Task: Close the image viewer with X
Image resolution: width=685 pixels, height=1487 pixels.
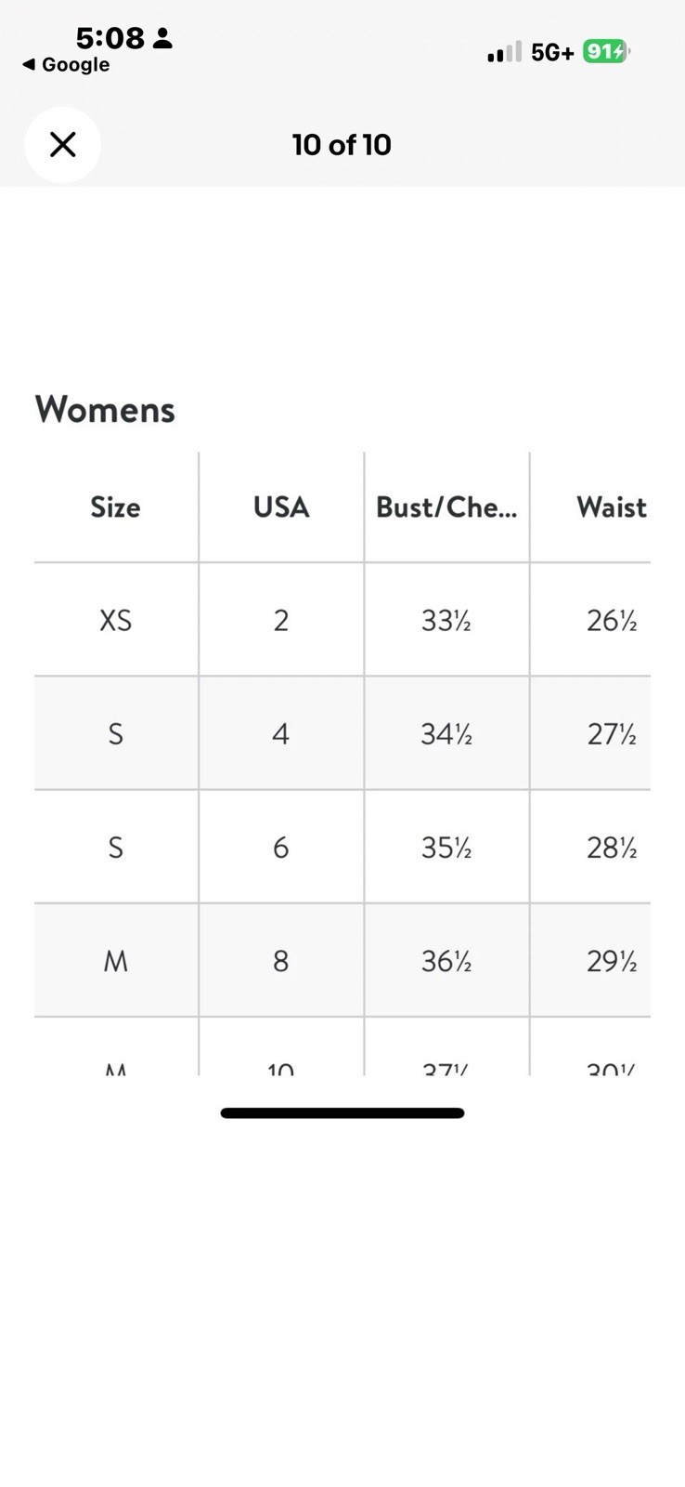Action: 62,145
